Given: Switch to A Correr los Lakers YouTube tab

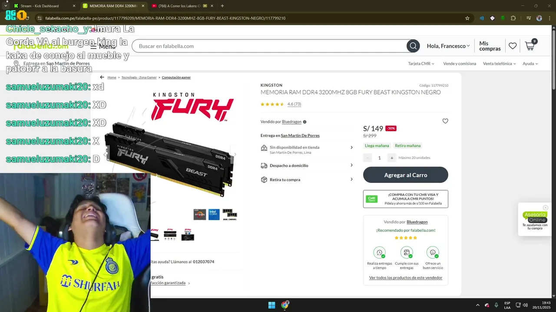Looking at the screenshot, I should 182,6.
